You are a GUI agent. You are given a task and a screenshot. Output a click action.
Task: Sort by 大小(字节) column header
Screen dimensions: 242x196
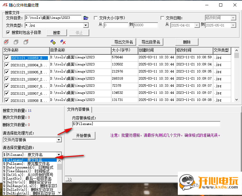click(x=125, y=50)
